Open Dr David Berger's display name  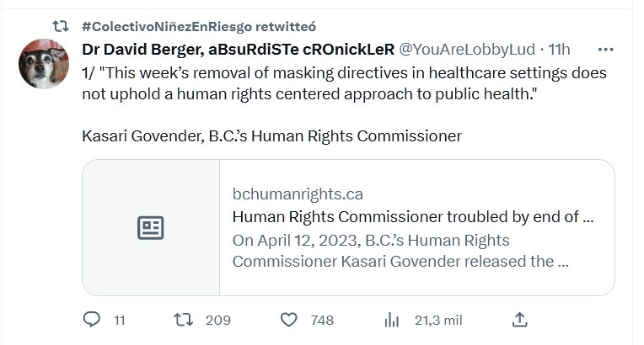point(238,50)
